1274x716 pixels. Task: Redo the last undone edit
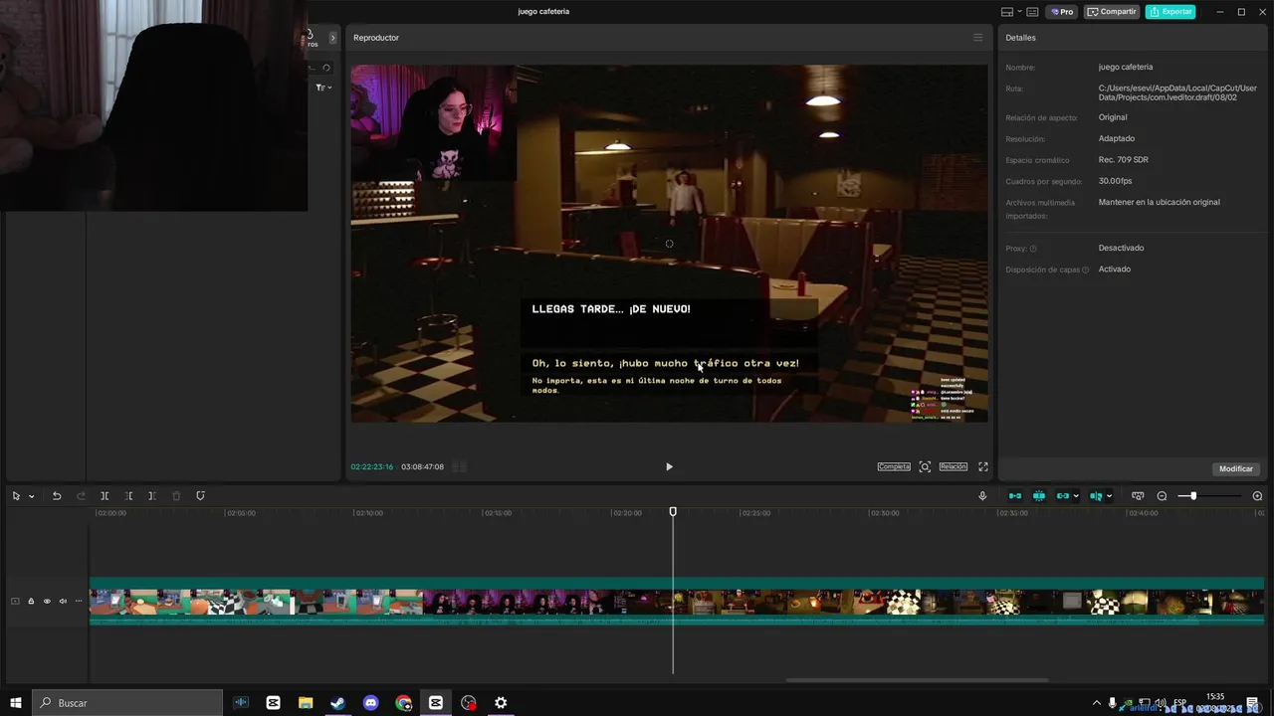[x=81, y=495]
